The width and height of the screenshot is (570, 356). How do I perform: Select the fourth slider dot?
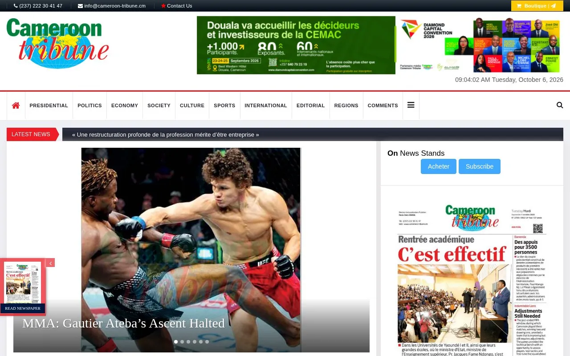coord(195,342)
